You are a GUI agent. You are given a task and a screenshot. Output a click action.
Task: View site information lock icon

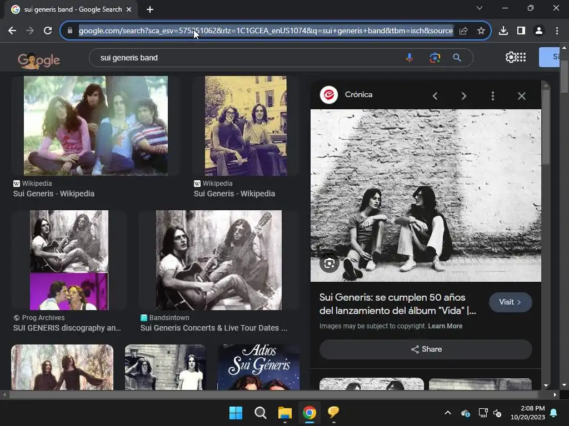pyautogui.click(x=70, y=31)
